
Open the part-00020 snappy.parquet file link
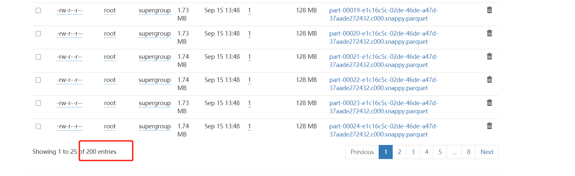tap(383, 38)
